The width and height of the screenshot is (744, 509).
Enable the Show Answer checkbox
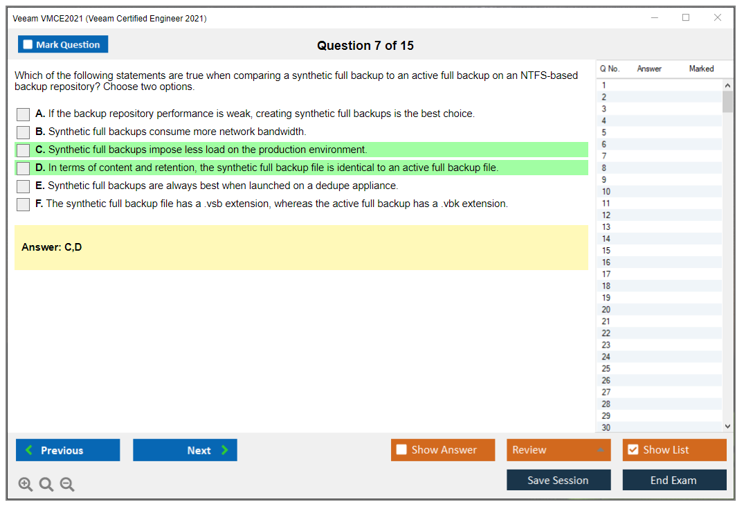402,450
